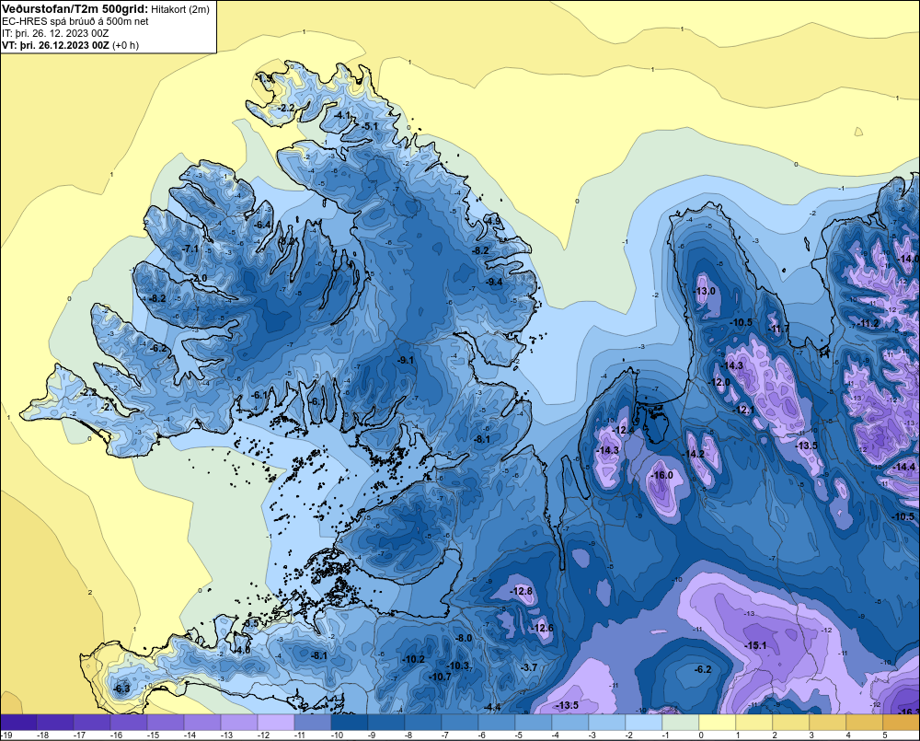
Task: Click the -12.4 temperature reading
Action: click(x=623, y=431)
